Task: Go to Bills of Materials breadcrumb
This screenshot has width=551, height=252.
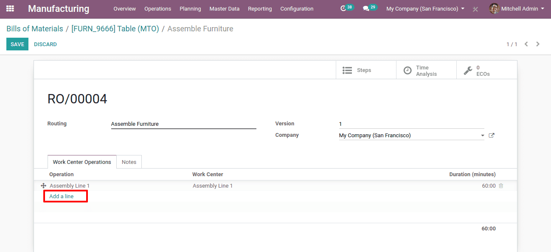Action: pos(35,29)
